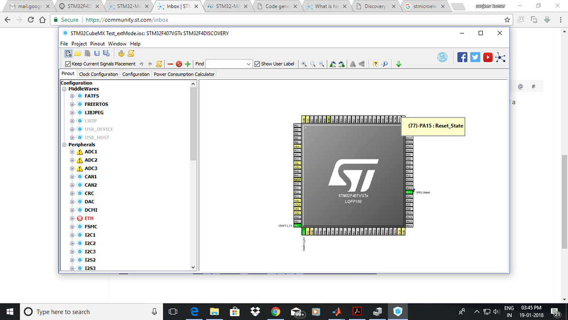Open File Explorer from the taskbar
568x320 pixels.
point(214,311)
